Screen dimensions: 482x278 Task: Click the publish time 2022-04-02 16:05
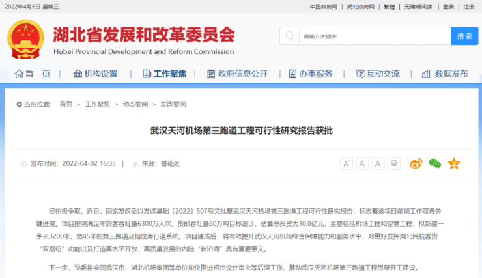coord(89,163)
